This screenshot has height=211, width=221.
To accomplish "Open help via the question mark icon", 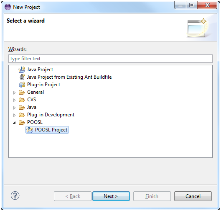I will pos(15,196).
